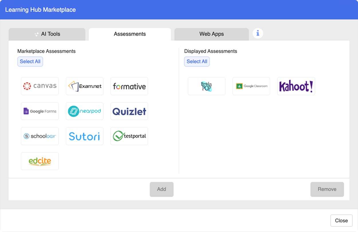The width and height of the screenshot is (358, 232).
Task: Choose the Formative assessment tile
Action: click(x=129, y=86)
